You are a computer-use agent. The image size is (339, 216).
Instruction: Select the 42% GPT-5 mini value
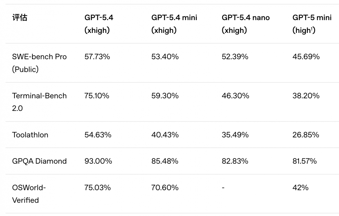click(300, 187)
